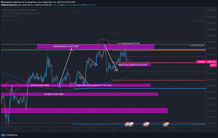Click the XAUUSD 1959.163 price label
Screen dimensions: 218x138
(x=206, y=62)
